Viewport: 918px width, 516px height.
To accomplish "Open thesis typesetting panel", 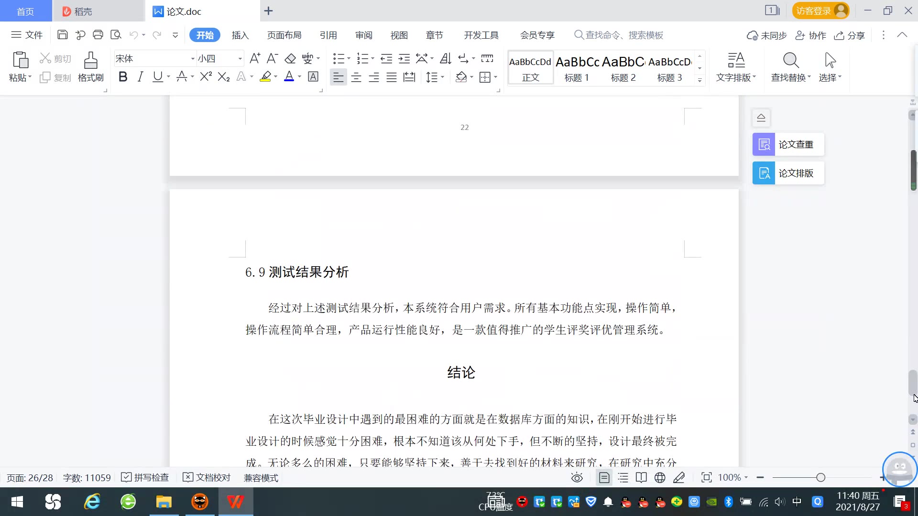I will tap(788, 173).
